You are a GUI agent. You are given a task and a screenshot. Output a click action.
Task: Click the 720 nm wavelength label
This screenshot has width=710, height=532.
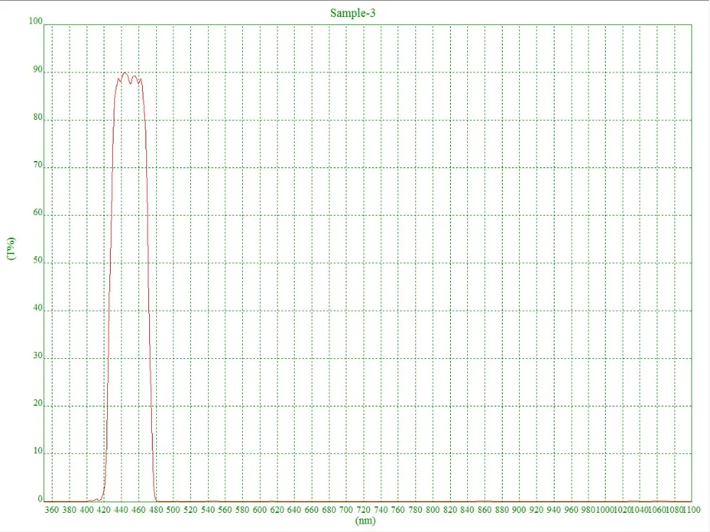pos(363,510)
